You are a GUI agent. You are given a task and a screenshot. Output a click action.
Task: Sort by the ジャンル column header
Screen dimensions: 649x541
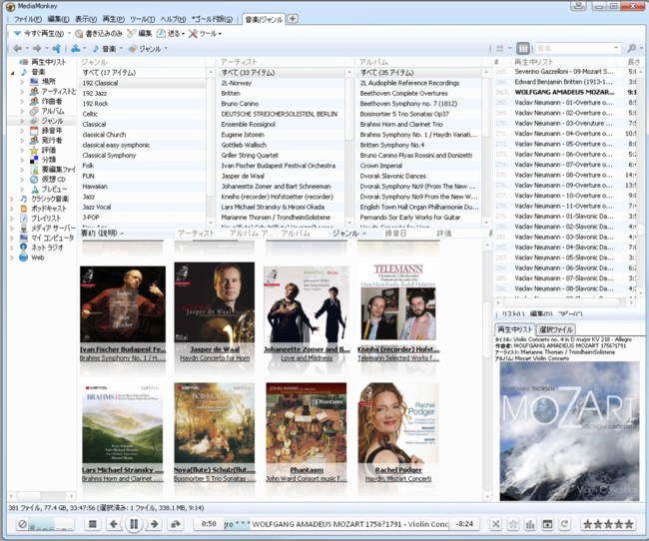[349, 234]
